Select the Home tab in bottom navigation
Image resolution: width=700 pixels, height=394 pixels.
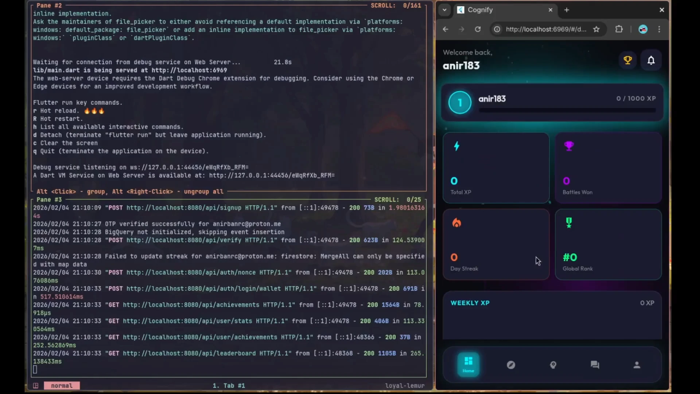[x=468, y=364]
